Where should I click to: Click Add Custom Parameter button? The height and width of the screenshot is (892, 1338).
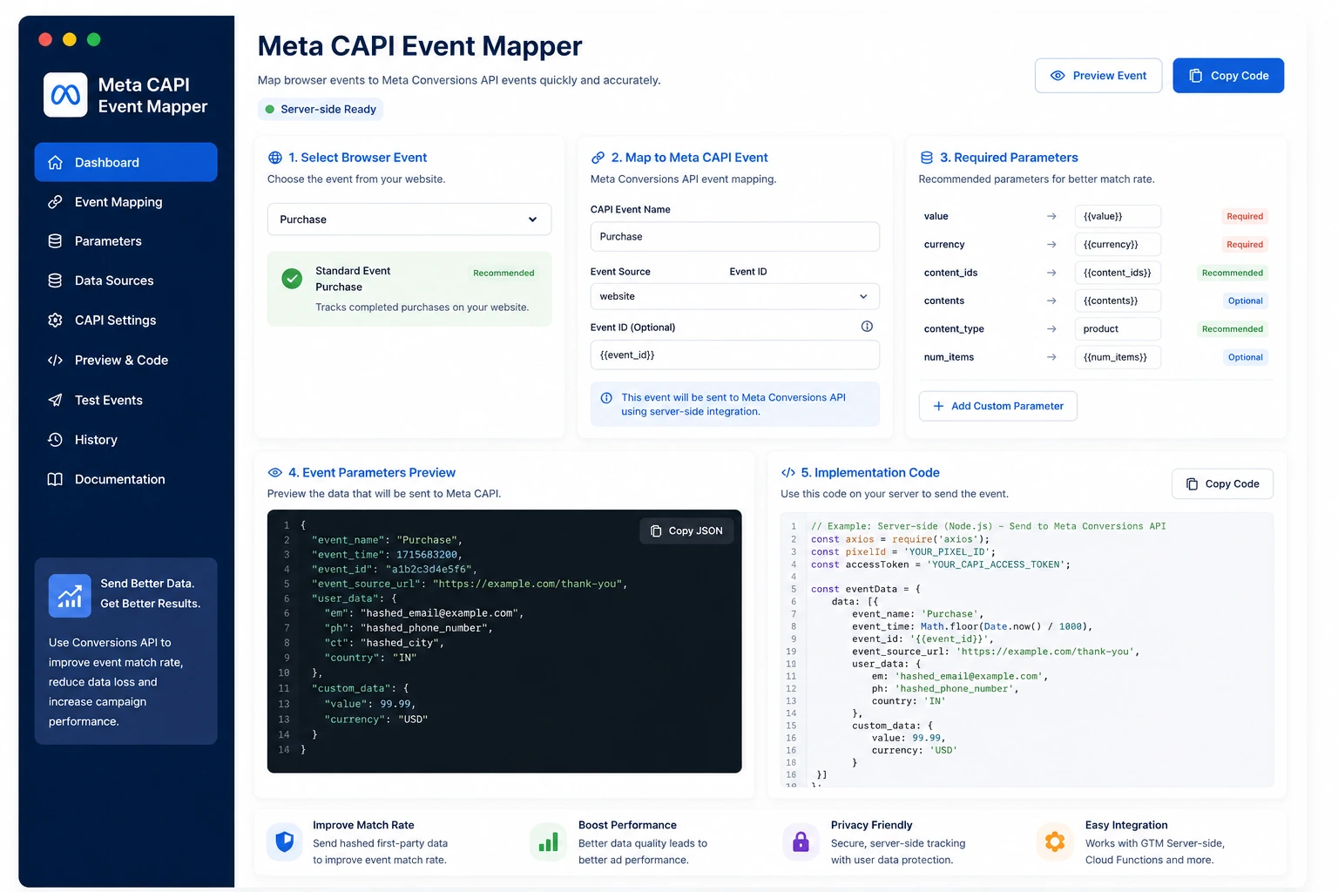coord(998,406)
